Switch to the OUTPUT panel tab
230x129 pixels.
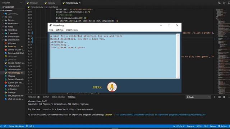46,97
